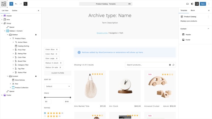Select the Arc Clock product image
The height and width of the screenshot is (119, 212).
tap(125, 86)
